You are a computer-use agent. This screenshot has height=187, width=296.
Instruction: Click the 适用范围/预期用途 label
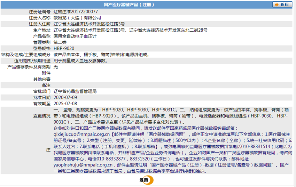32,61
